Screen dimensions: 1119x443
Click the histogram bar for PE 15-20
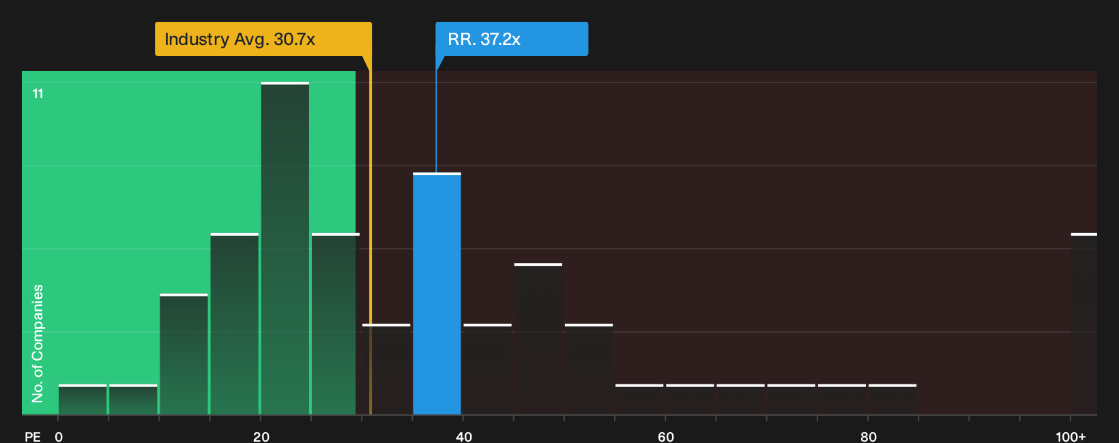point(235,324)
